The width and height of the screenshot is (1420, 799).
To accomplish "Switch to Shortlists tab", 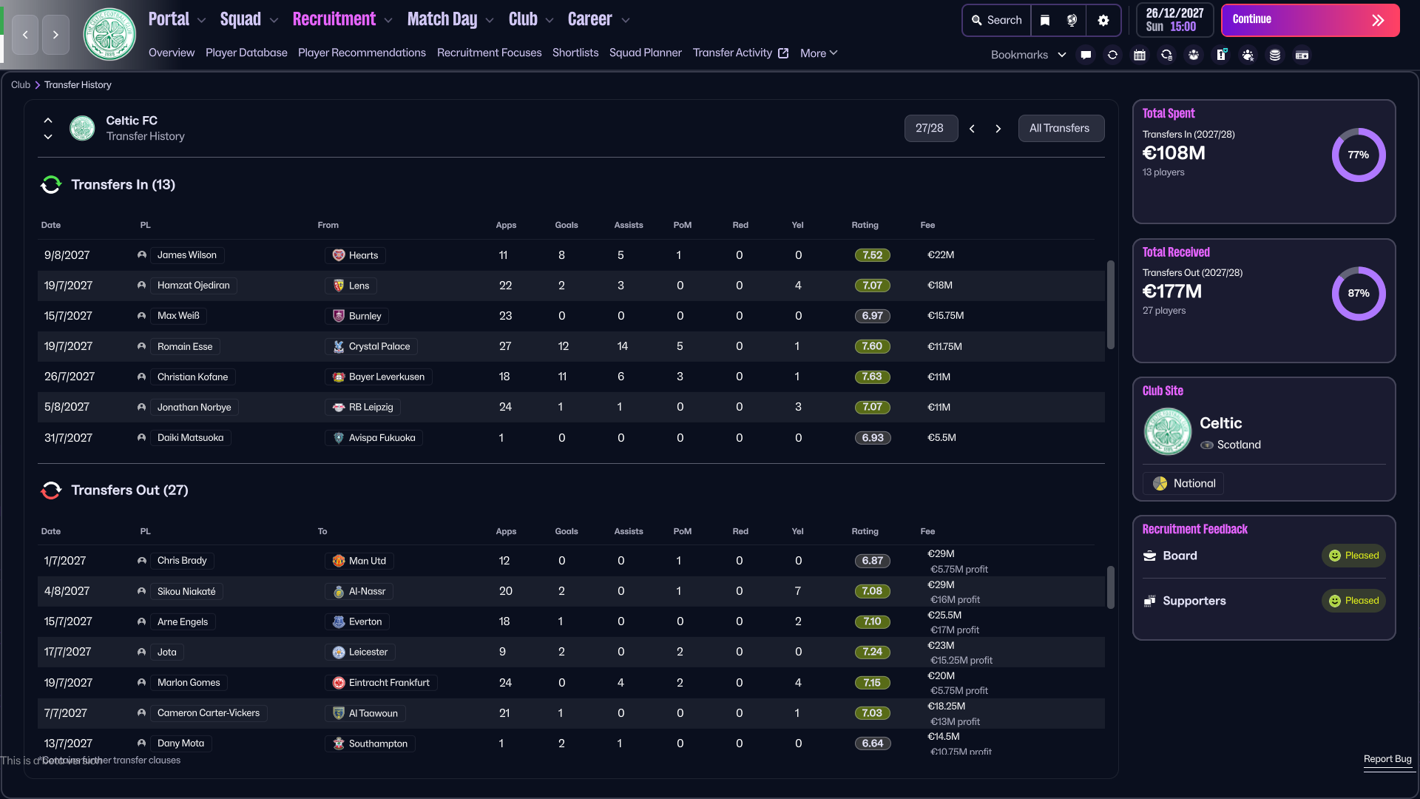I will pos(575,53).
